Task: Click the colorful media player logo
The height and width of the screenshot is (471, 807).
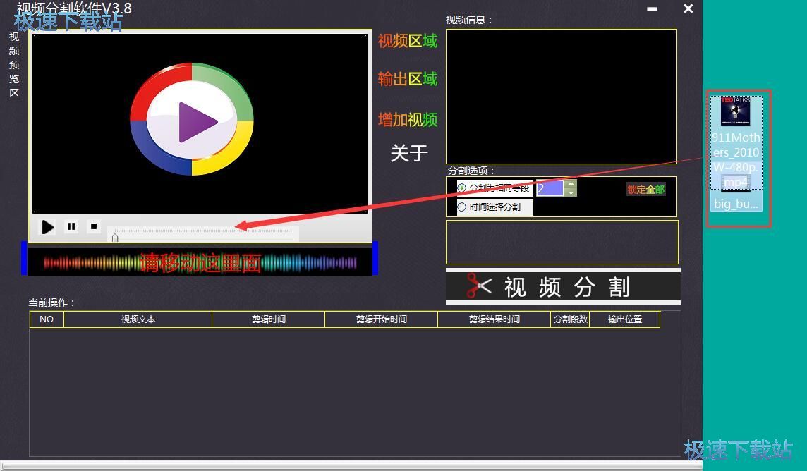Action: 192,119
